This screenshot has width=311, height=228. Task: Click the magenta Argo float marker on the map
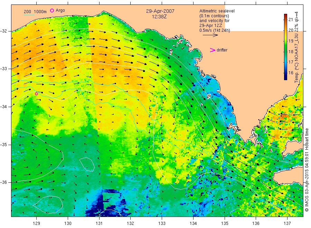37,94
